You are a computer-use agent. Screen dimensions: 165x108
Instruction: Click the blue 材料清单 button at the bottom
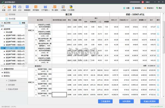click(127, 101)
